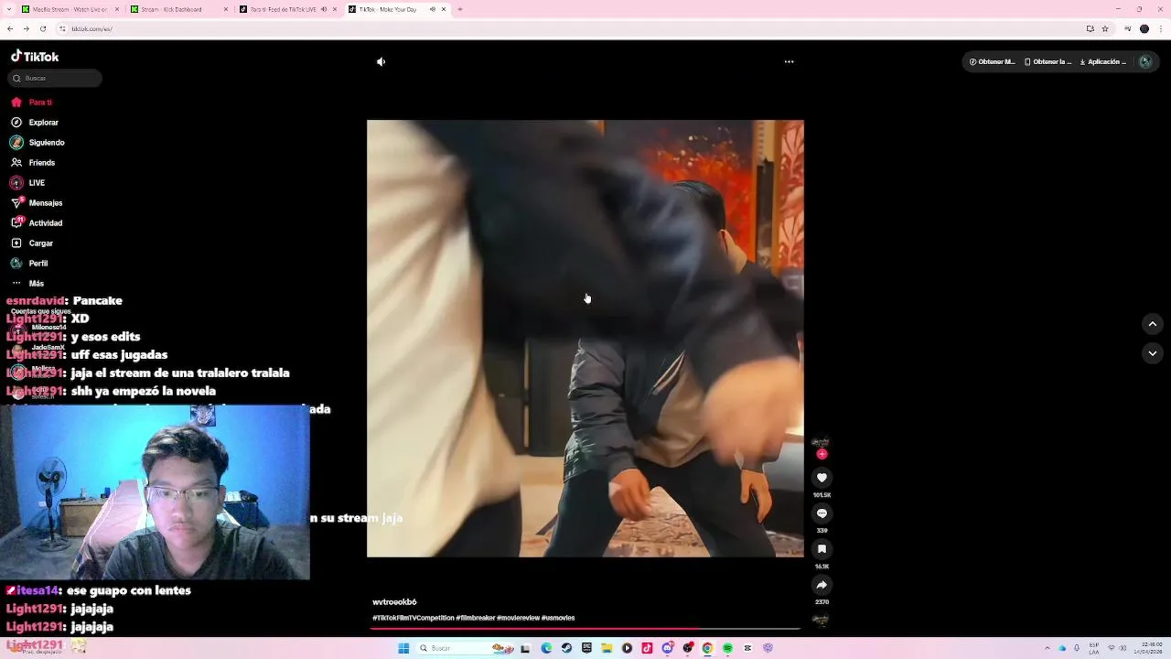Open the Perfil page

[x=28, y=264]
